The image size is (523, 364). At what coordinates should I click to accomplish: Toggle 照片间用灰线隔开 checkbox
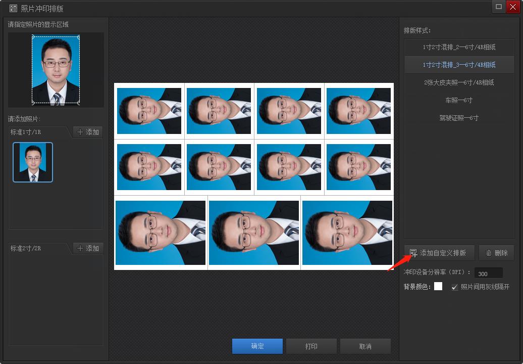455,287
